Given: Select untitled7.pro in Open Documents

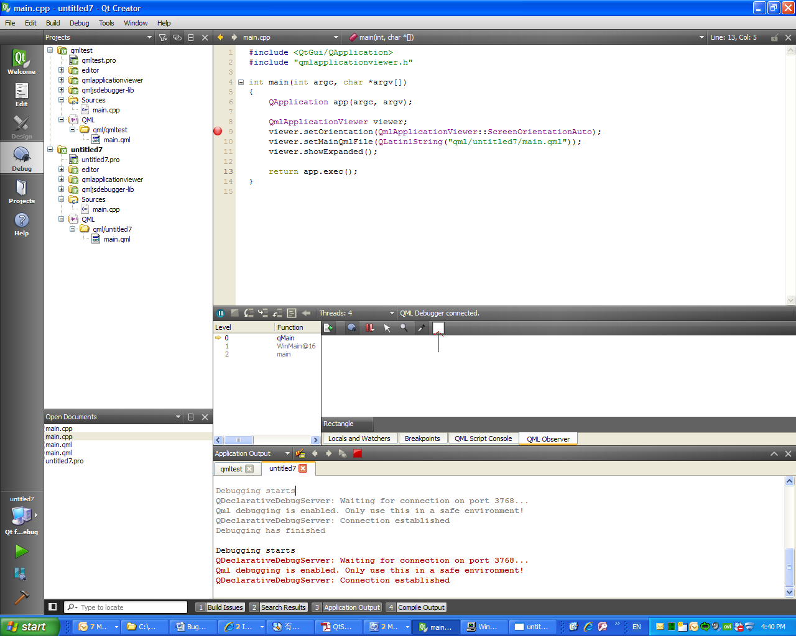Looking at the screenshot, I should 64,461.
